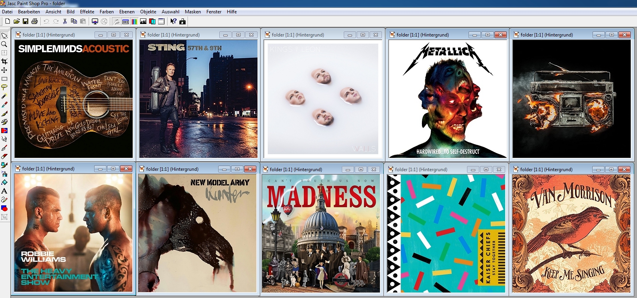Open full screen preview monitor icon
This screenshot has width=637, height=298.
(x=95, y=21)
